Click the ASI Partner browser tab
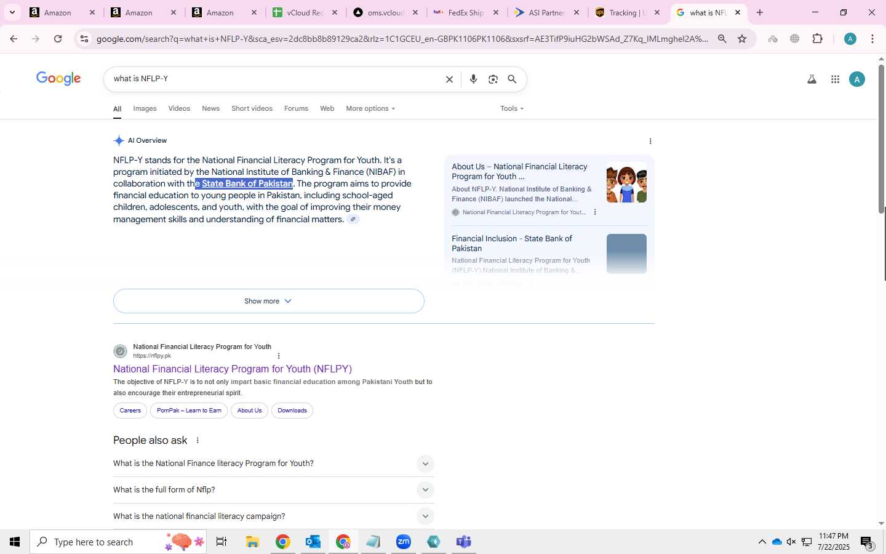 pos(547,12)
